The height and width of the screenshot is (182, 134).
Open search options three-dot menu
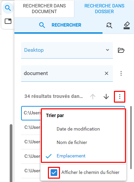[x=121, y=73]
